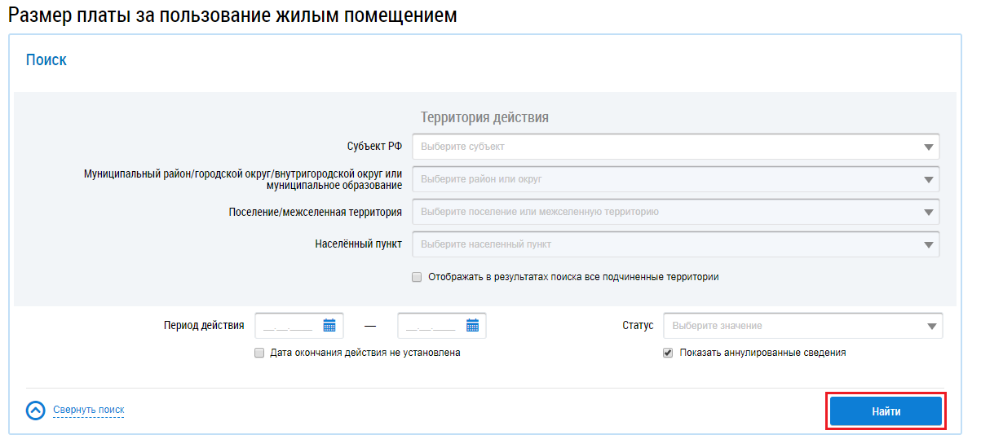This screenshot has width=981, height=448.
Task: Click the arrow on Муниципальный район field
Action: click(x=928, y=179)
